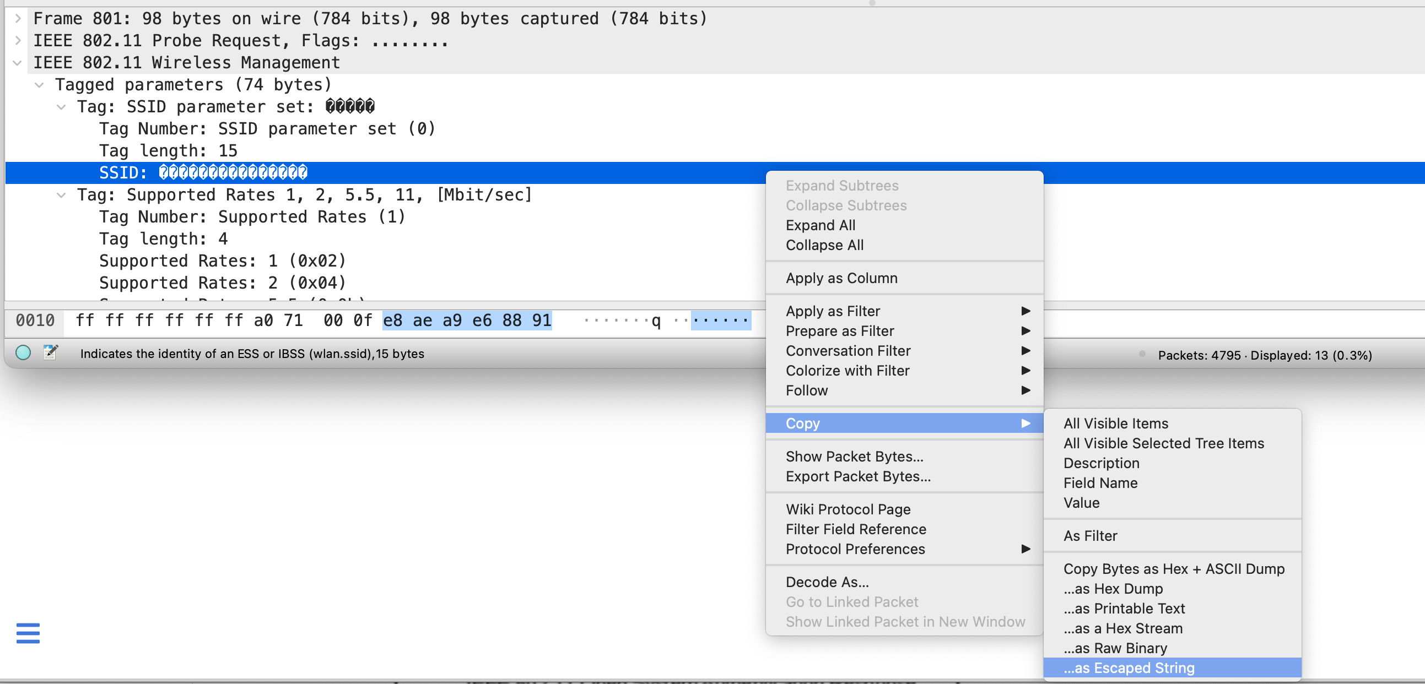Screen dimensions: 1425x684
Task: Choose Export Packet Bytes... from menu
Action: 857,476
